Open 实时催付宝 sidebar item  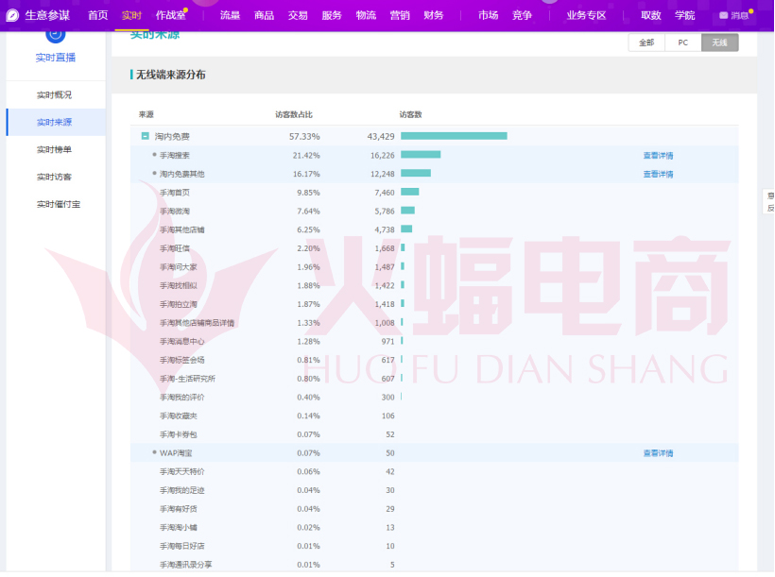click(56, 204)
